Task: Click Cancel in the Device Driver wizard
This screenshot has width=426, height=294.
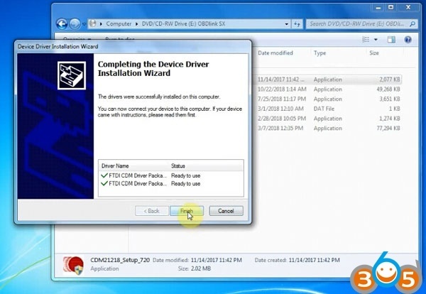Action: click(226, 211)
